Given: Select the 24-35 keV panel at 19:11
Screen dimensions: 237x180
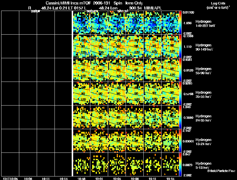Looking at the screenshot, I should click(x=152, y=117).
